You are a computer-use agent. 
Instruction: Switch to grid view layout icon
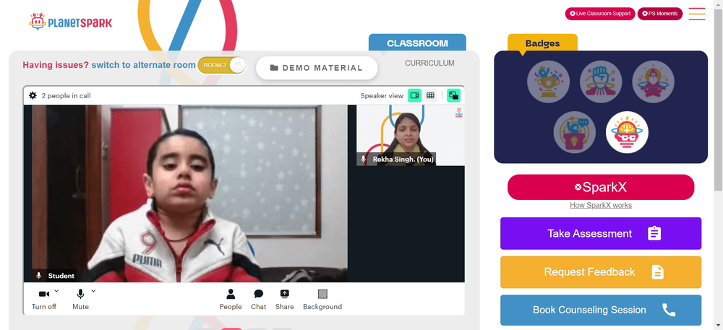[x=430, y=96]
